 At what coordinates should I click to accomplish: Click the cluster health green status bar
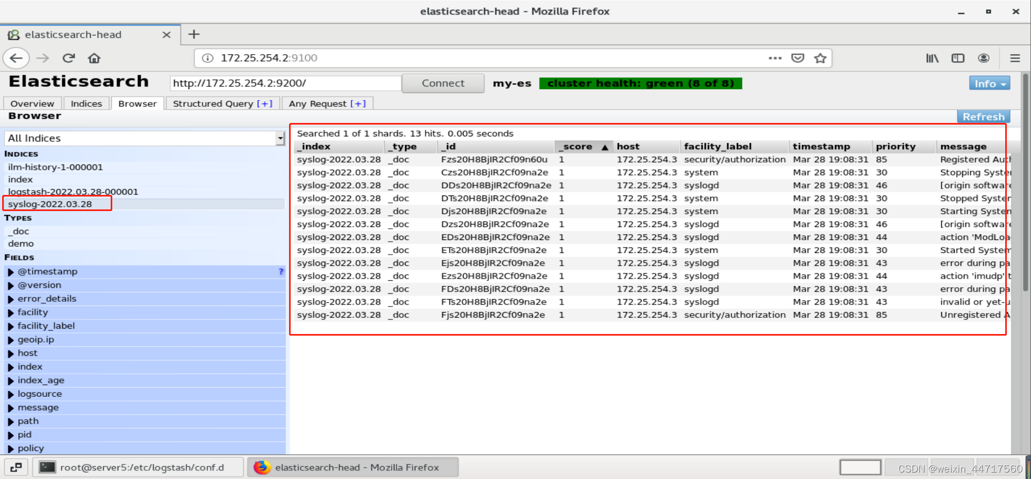point(640,83)
